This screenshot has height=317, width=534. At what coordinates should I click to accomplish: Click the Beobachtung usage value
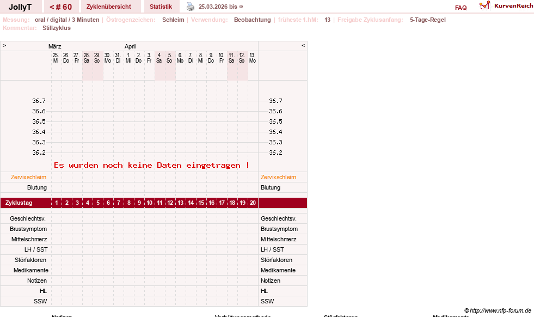(253, 20)
